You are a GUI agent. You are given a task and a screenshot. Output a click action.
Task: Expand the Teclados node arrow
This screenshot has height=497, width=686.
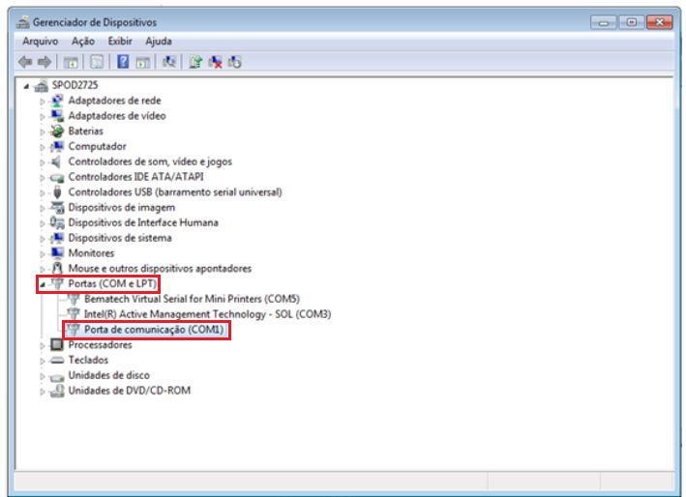pyautogui.click(x=43, y=361)
